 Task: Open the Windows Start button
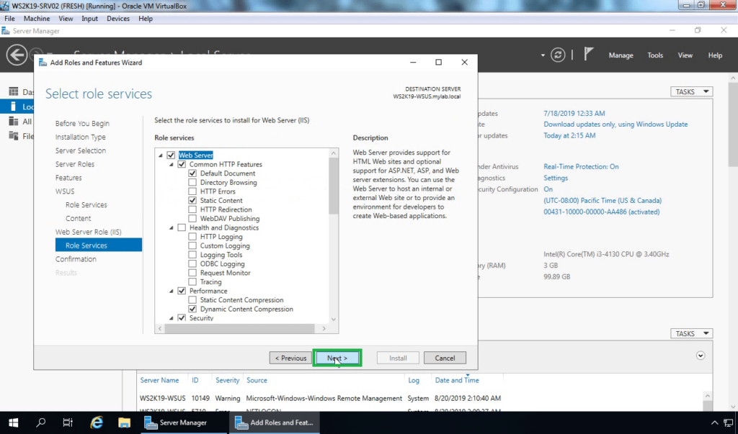13,422
